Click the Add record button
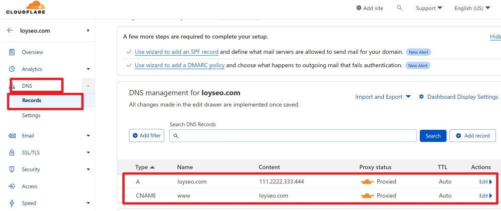 point(472,136)
